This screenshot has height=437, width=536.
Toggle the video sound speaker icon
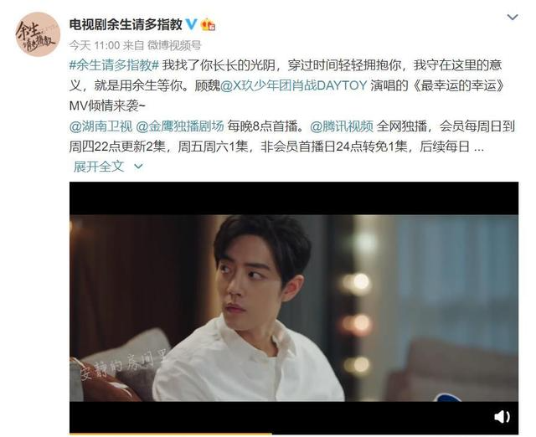point(502,417)
